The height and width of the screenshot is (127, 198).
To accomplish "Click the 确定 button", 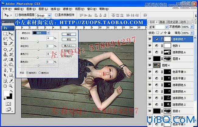I will pyautogui.click(x=69, y=34).
